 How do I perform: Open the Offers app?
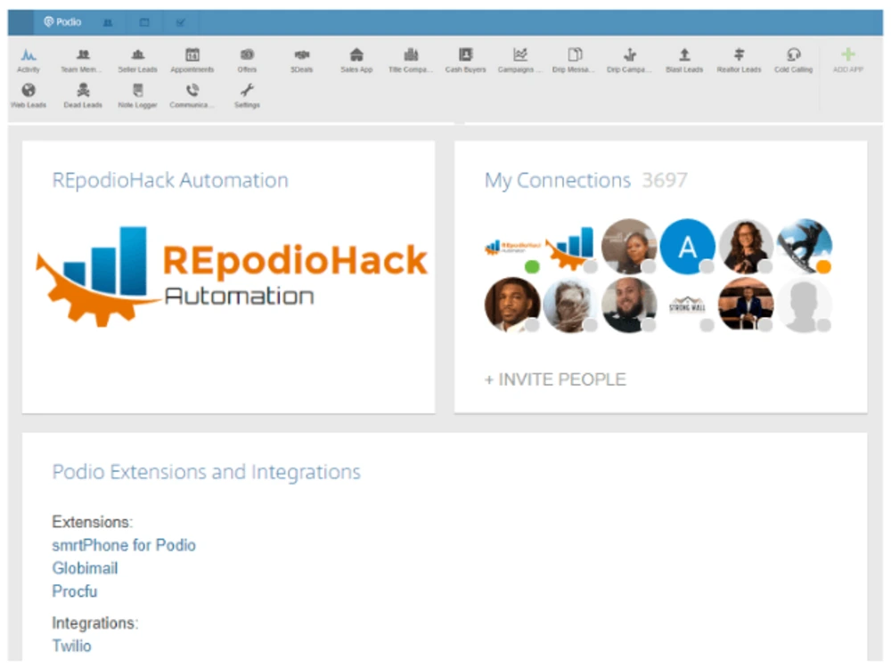click(x=247, y=61)
